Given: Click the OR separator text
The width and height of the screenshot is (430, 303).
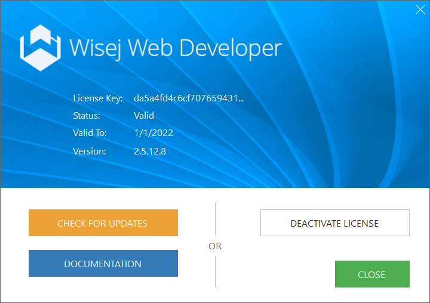Looking at the screenshot, I should coord(215,246).
